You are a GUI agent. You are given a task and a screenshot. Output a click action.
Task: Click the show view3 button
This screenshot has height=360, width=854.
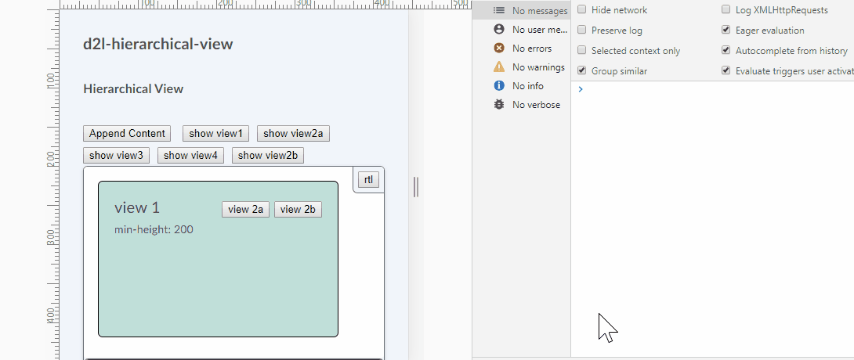(116, 155)
